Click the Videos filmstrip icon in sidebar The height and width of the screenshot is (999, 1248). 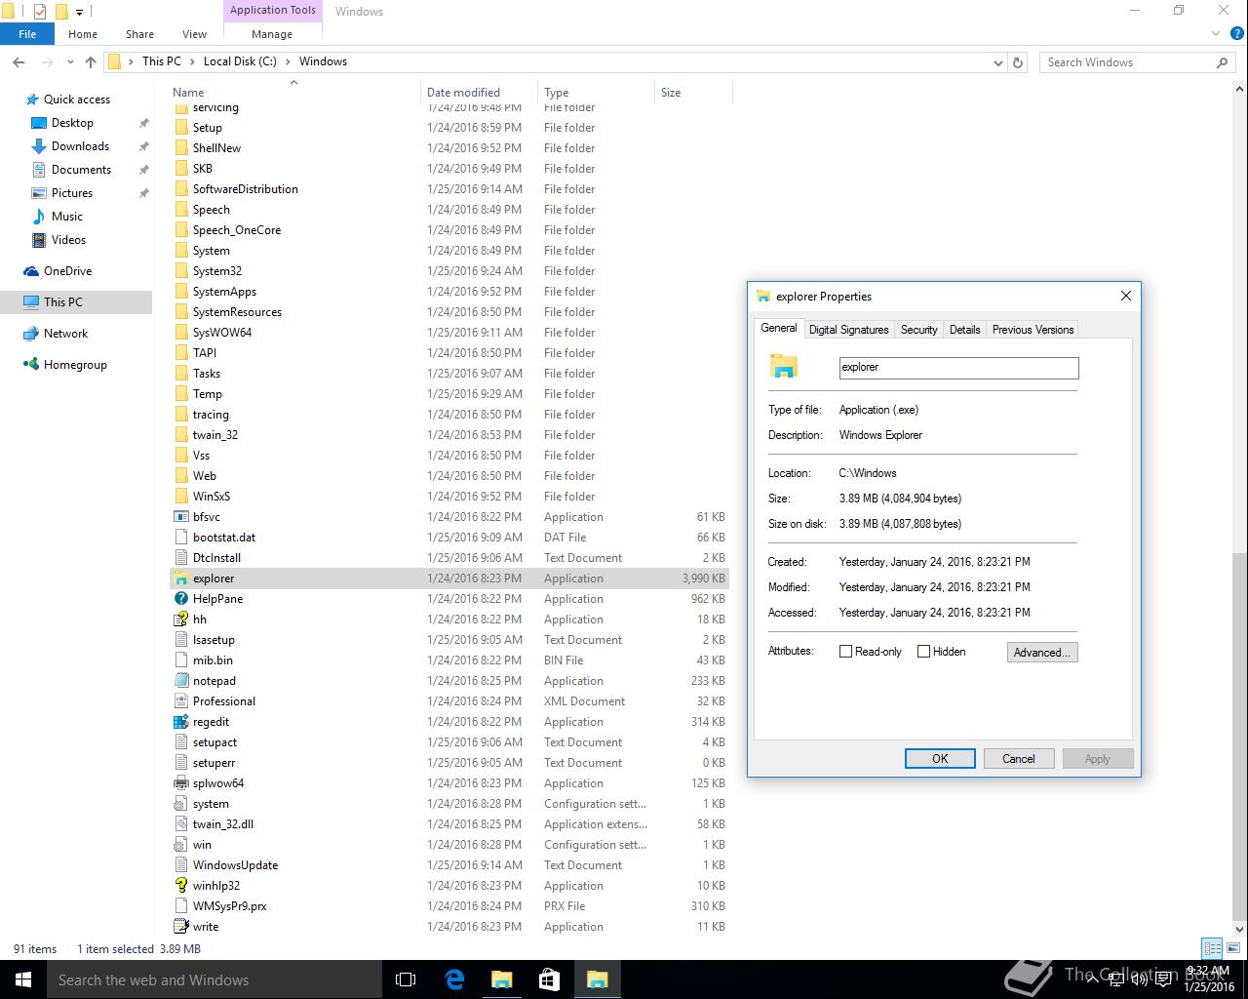(39, 240)
